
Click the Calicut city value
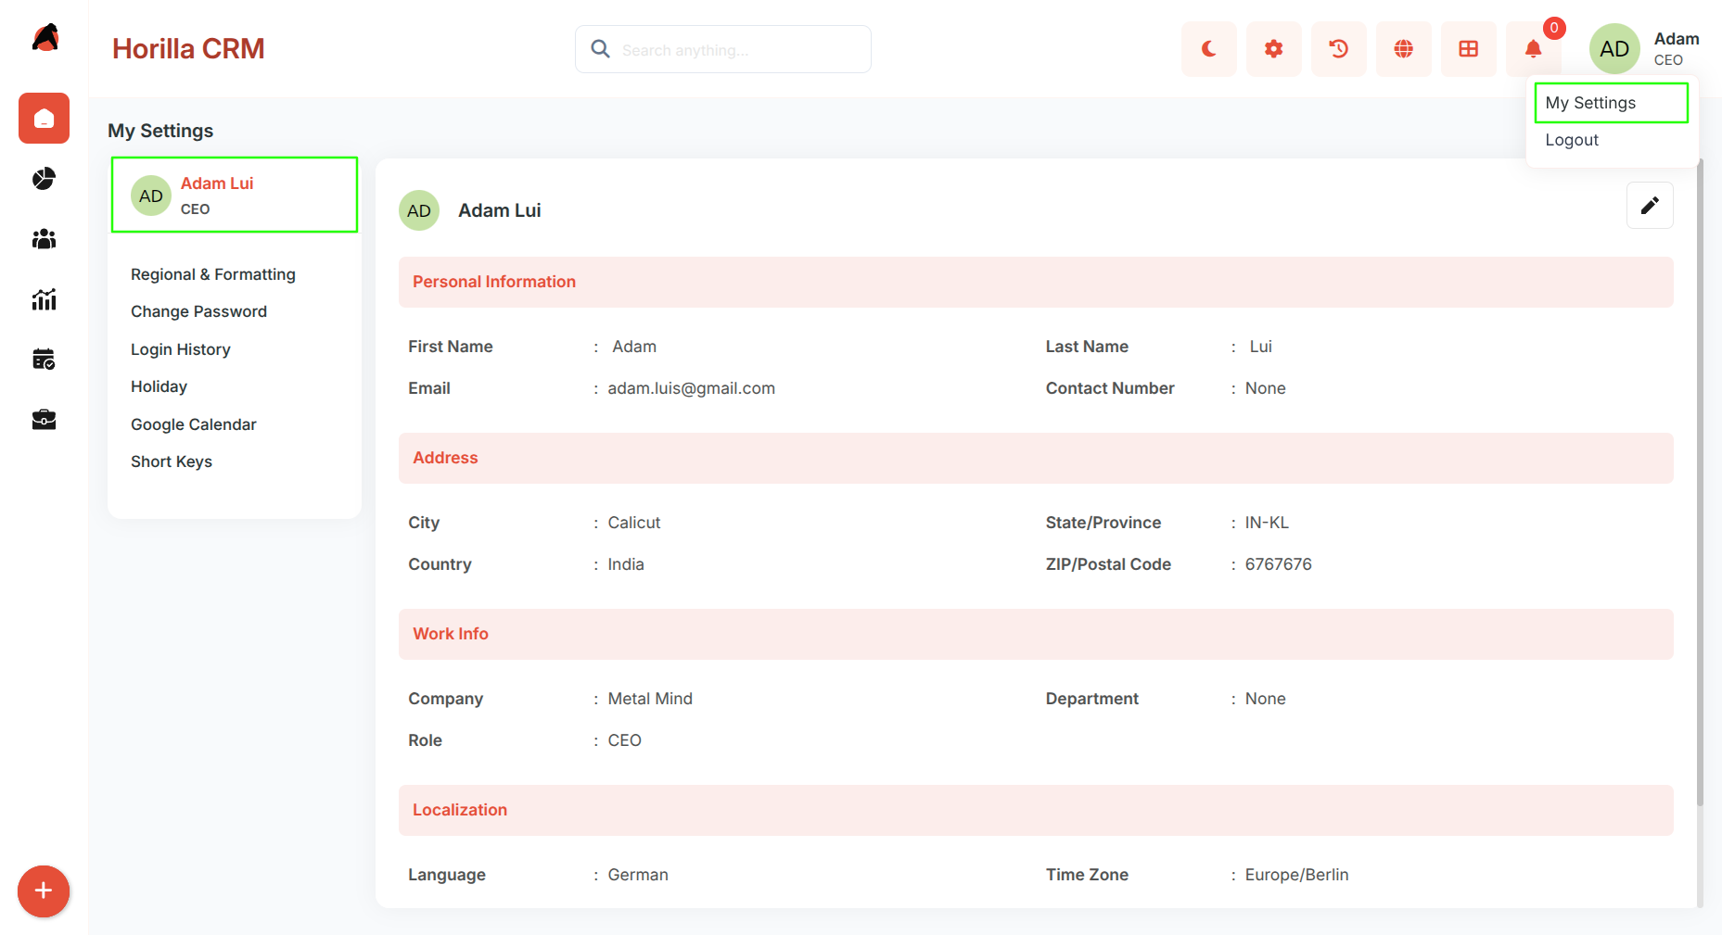pyautogui.click(x=634, y=523)
